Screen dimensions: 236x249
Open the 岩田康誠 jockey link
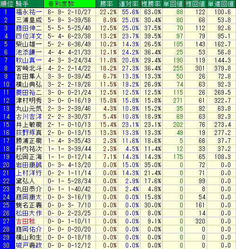click(x=29, y=165)
